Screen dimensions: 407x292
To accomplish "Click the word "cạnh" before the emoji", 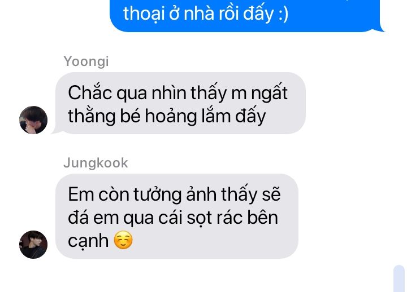I will [x=88, y=241].
